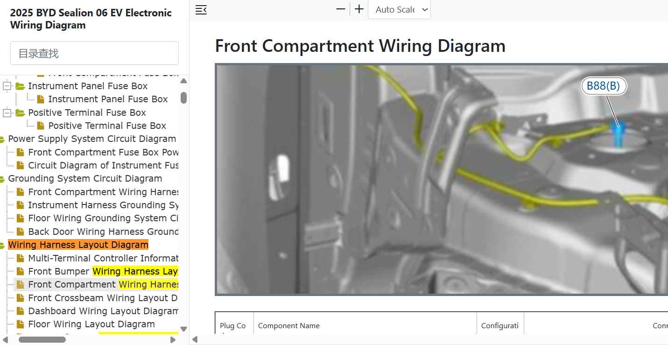The width and height of the screenshot is (668, 345).
Task: Click the Component Name table header
Action: 289,326
